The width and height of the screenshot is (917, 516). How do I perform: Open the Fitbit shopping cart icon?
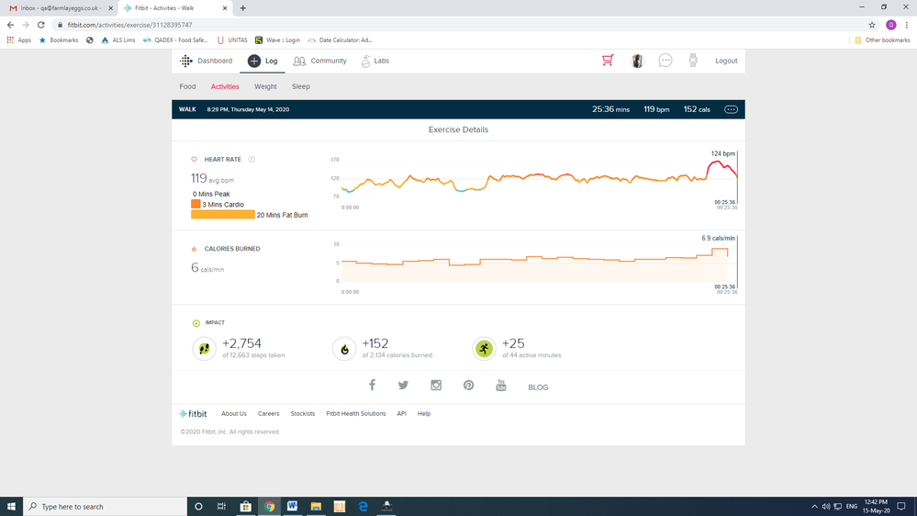coord(608,61)
